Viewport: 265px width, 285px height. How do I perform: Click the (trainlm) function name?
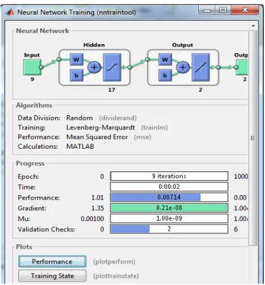[155, 128]
